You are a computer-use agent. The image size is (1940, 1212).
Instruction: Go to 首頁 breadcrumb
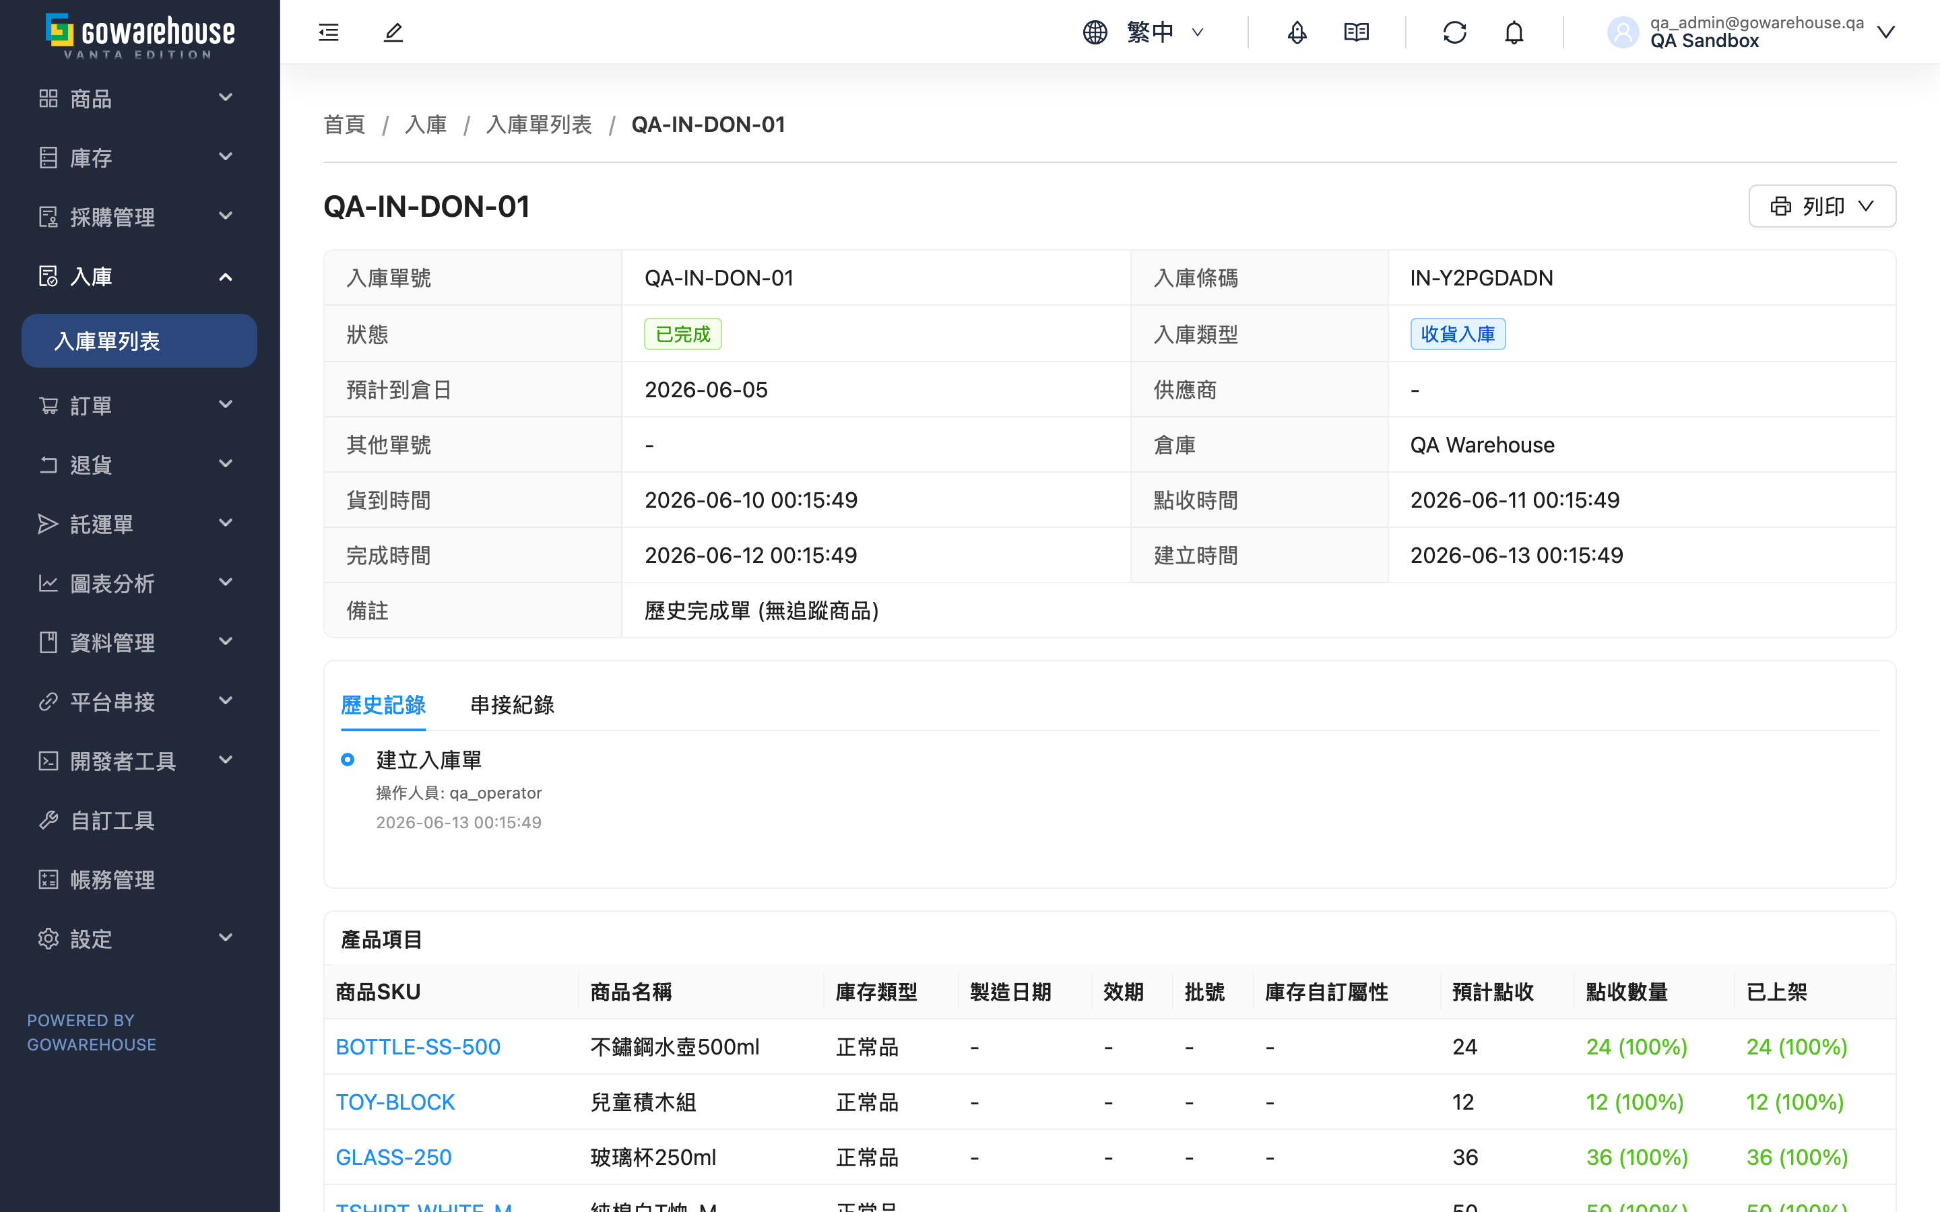pyautogui.click(x=344, y=125)
